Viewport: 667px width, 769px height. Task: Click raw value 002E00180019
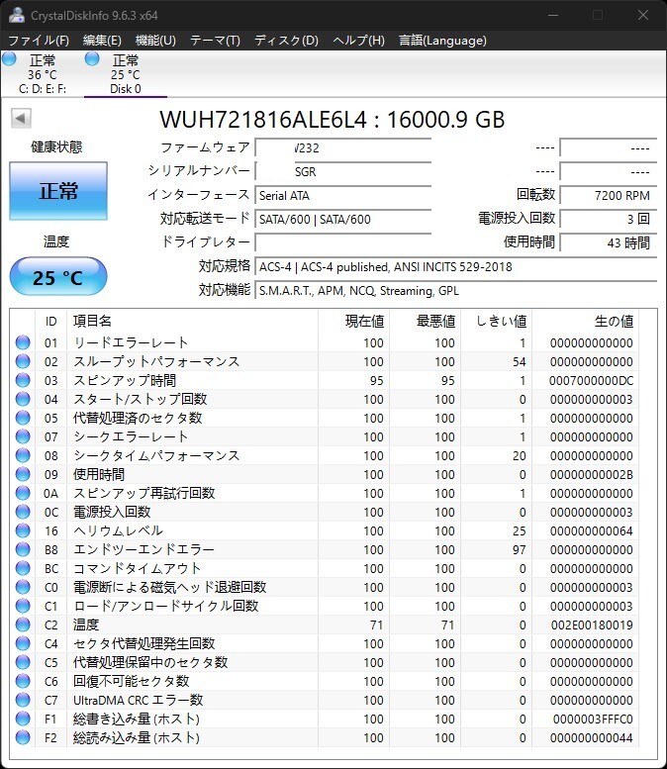tap(592, 625)
